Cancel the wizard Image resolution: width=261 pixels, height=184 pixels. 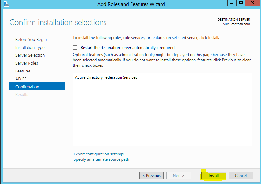tap(241, 176)
